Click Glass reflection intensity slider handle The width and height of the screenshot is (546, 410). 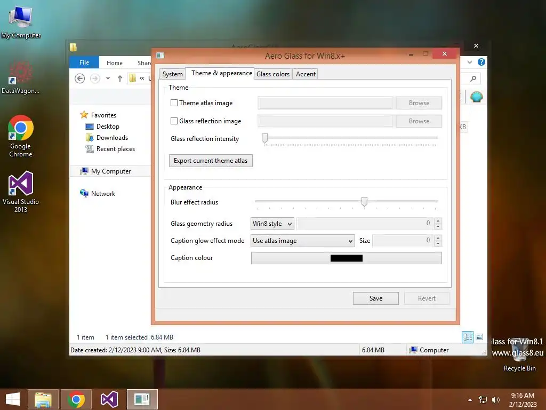[264, 138]
